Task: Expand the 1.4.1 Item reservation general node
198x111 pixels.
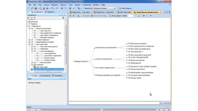Action: point(32,47)
